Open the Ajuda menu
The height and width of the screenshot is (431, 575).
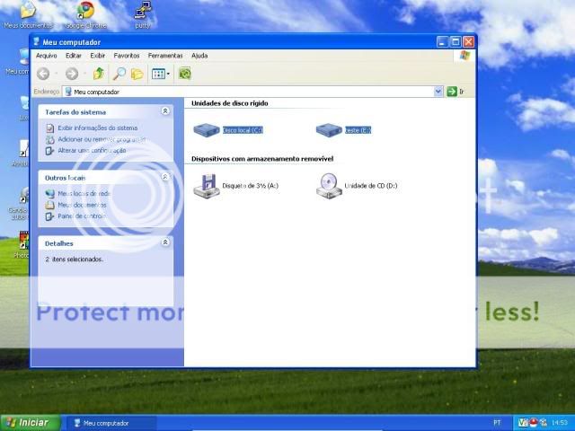199,56
